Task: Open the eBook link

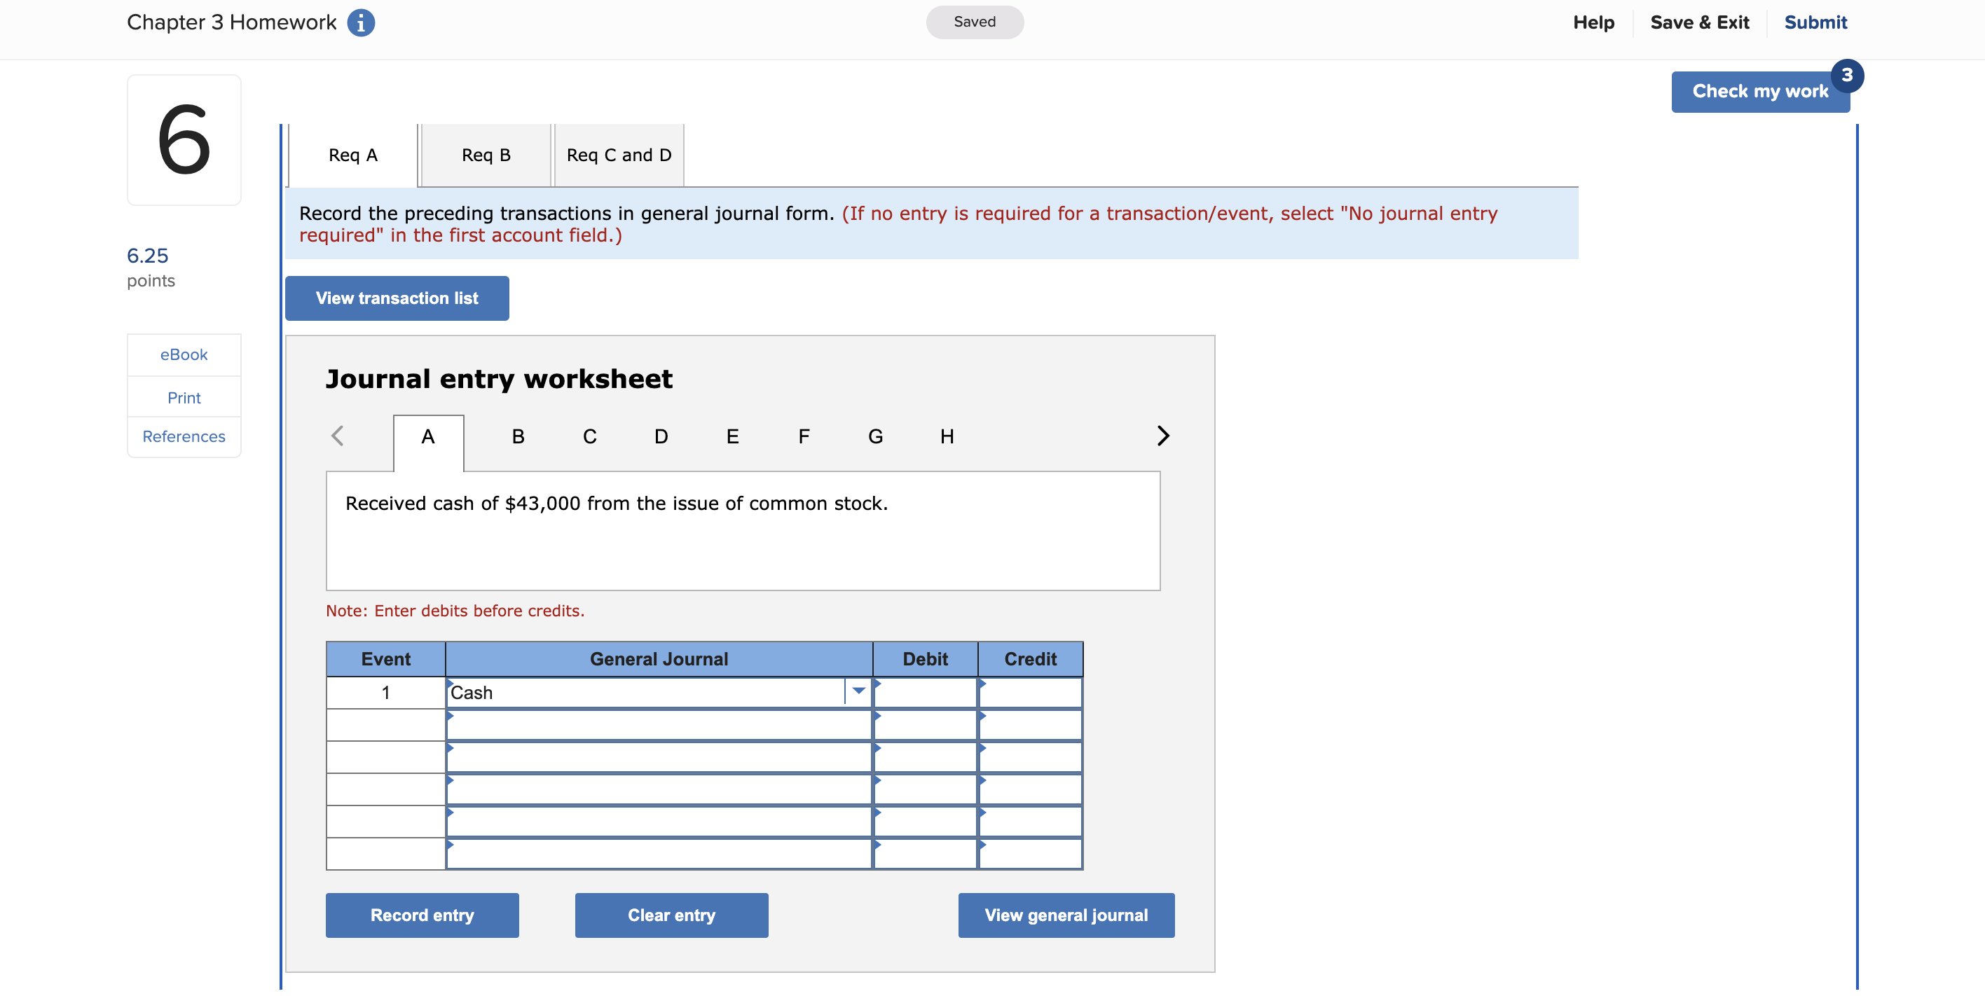Action: pos(184,354)
